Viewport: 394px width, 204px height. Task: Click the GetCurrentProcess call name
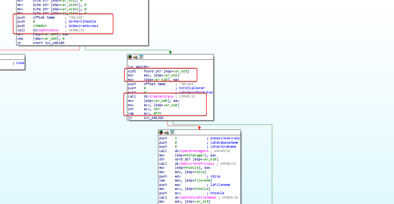pos(197,164)
